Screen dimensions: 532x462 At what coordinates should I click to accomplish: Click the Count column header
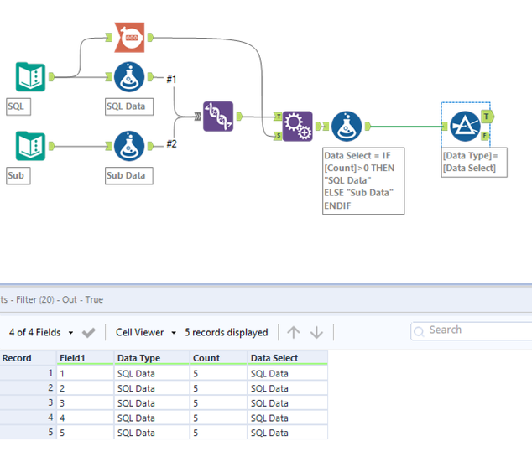[218, 358]
